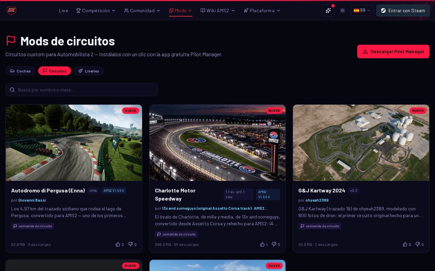Viewport: 435px width, 271px height.
Task: Go to the Live menu item
Action: tap(64, 11)
